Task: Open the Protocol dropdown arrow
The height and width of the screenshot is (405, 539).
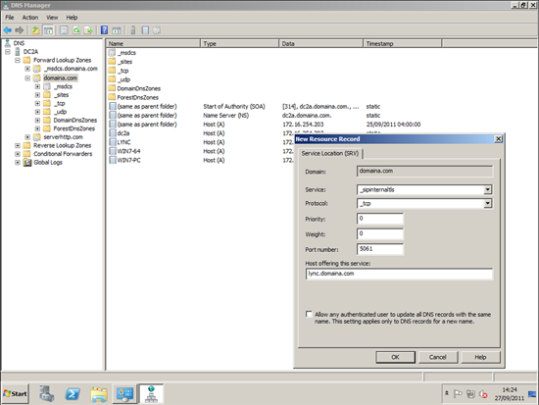Action: 488,203
